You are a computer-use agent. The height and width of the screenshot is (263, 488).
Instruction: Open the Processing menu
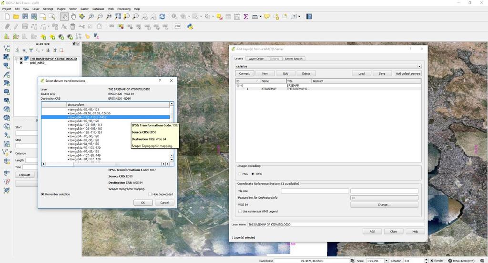click(x=124, y=9)
